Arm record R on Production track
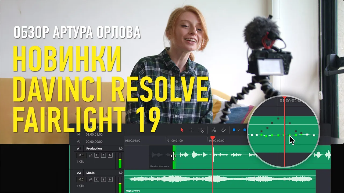 97,155
